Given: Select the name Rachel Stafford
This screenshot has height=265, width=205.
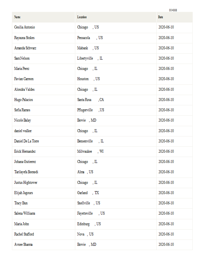Looking at the screenshot, I should click(x=24, y=234).
